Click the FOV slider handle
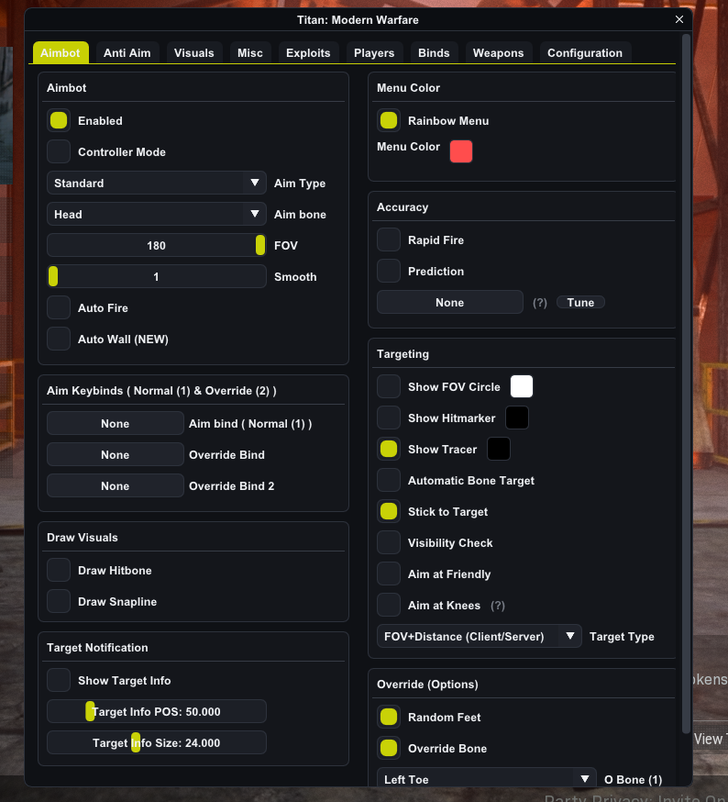 [260, 245]
